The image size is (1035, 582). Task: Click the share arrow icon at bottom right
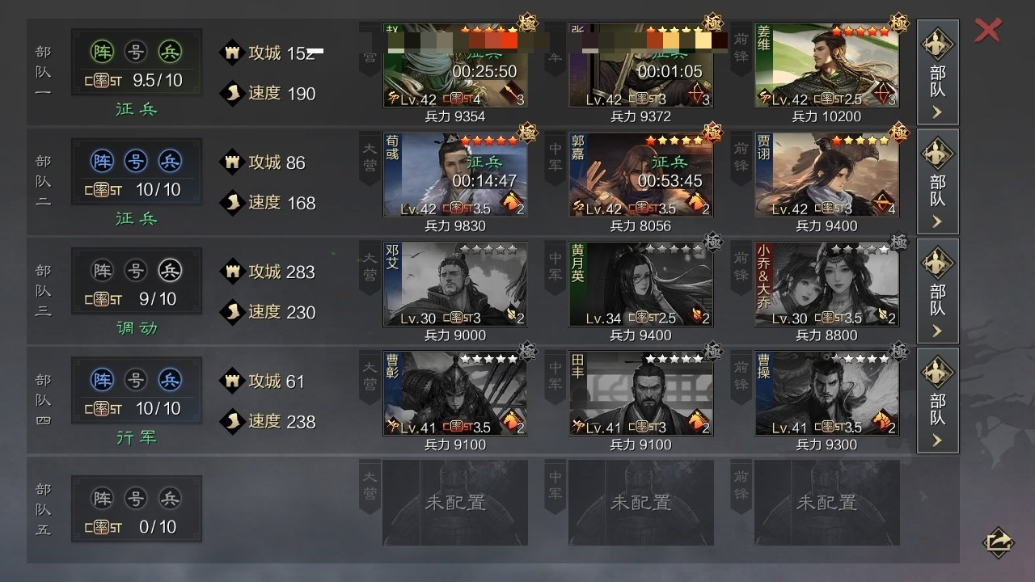(998, 542)
